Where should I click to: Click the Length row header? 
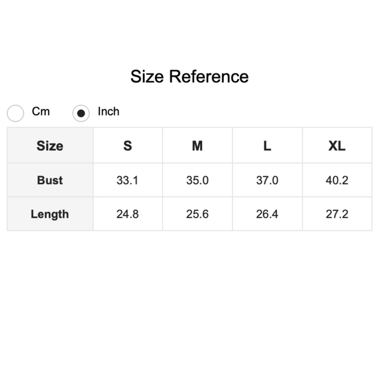(x=50, y=214)
